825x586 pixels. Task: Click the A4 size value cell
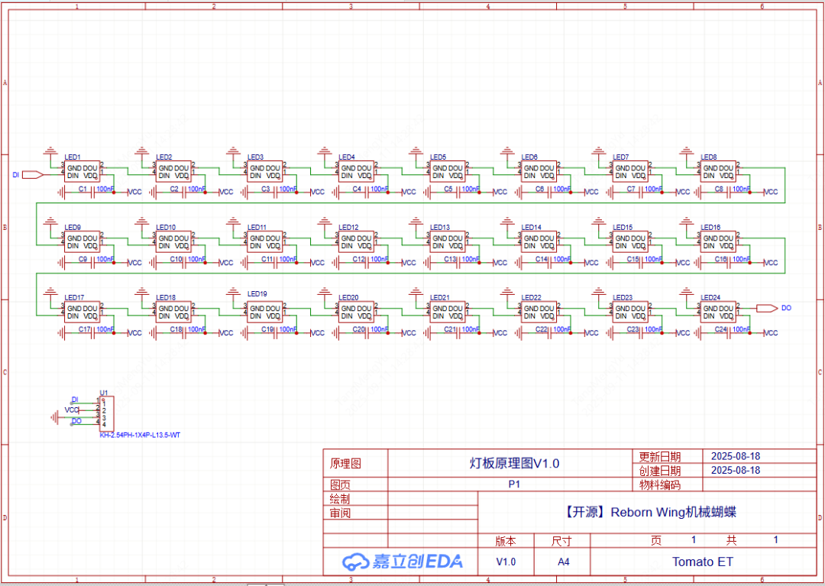pyautogui.click(x=563, y=562)
